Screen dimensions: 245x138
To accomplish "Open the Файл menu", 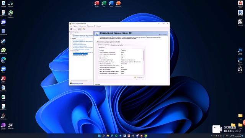I will point(71,26).
